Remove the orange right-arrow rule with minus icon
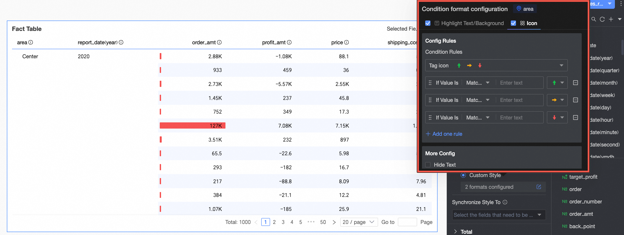Viewport: 624px width, 235px height. [576, 100]
